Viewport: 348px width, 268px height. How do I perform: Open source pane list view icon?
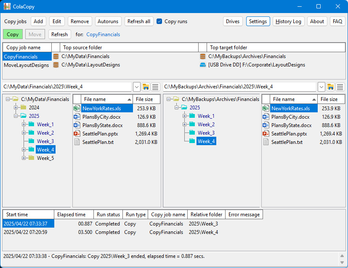(x=155, y=87)
